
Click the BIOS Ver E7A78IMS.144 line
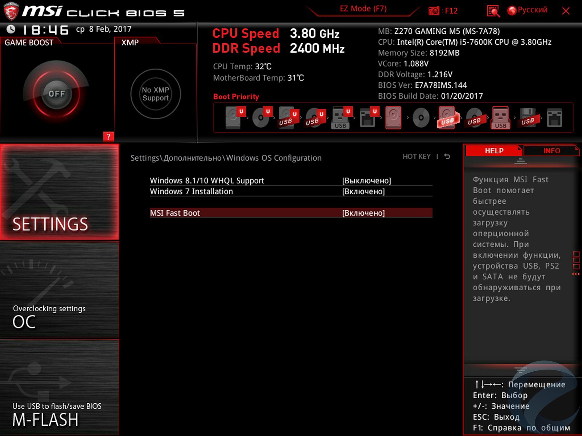click(422, 85)
